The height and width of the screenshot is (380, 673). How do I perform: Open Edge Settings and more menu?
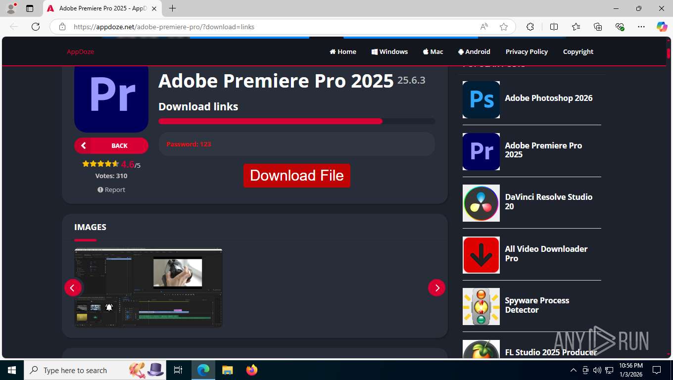tap(641, 27)
